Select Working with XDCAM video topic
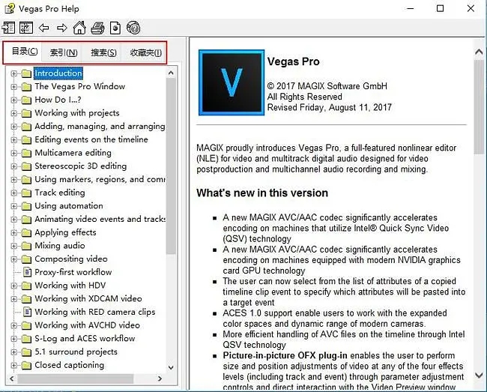 pyautogui.click(x=88, y=298)
